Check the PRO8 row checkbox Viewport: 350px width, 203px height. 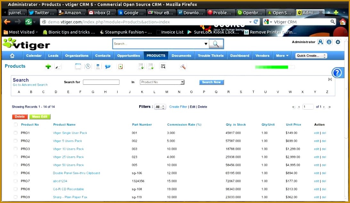(15, 189)
